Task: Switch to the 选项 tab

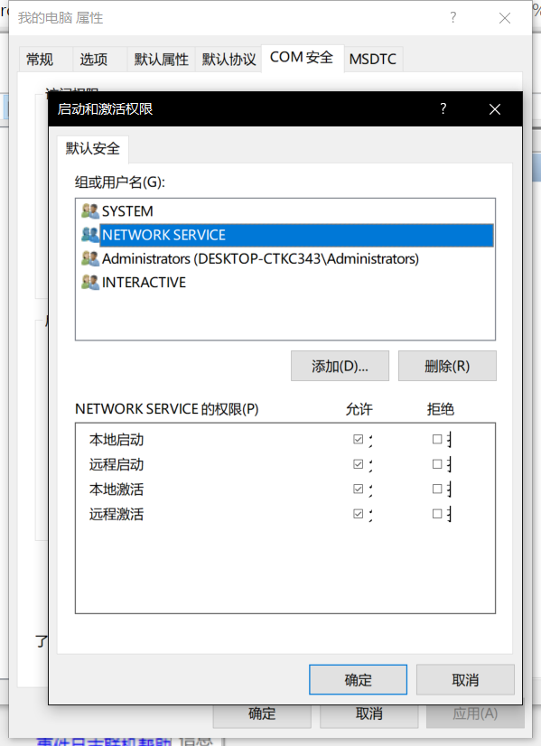Action: pos(99,60)
